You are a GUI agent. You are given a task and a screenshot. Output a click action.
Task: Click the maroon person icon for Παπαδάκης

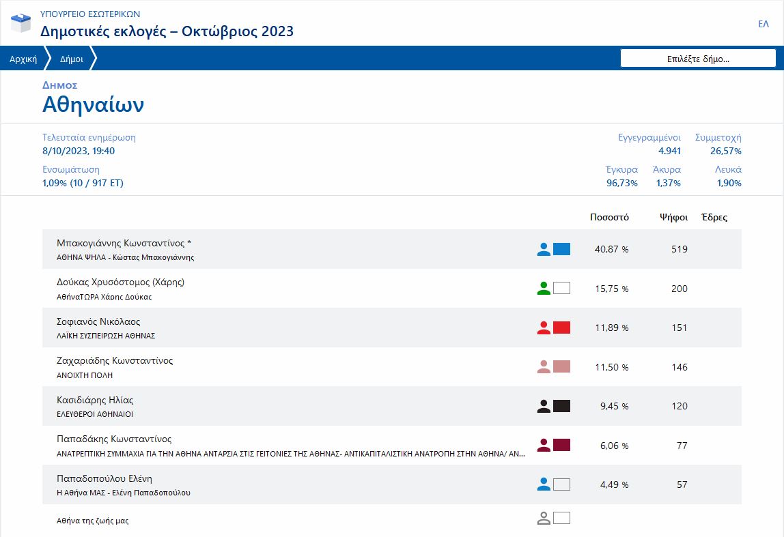pyautogui.click(x=544, y=446)
